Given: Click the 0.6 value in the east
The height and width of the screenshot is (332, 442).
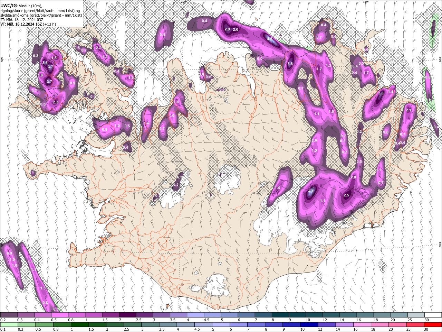Looking at the screenshot, I should click(x=386, y=132).
